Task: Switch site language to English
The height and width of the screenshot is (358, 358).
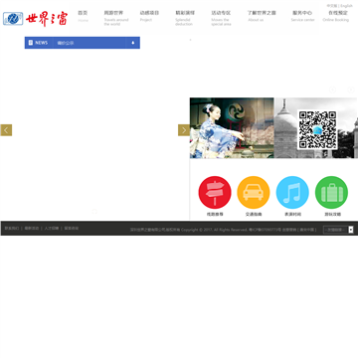Action: tap(346, 6)
